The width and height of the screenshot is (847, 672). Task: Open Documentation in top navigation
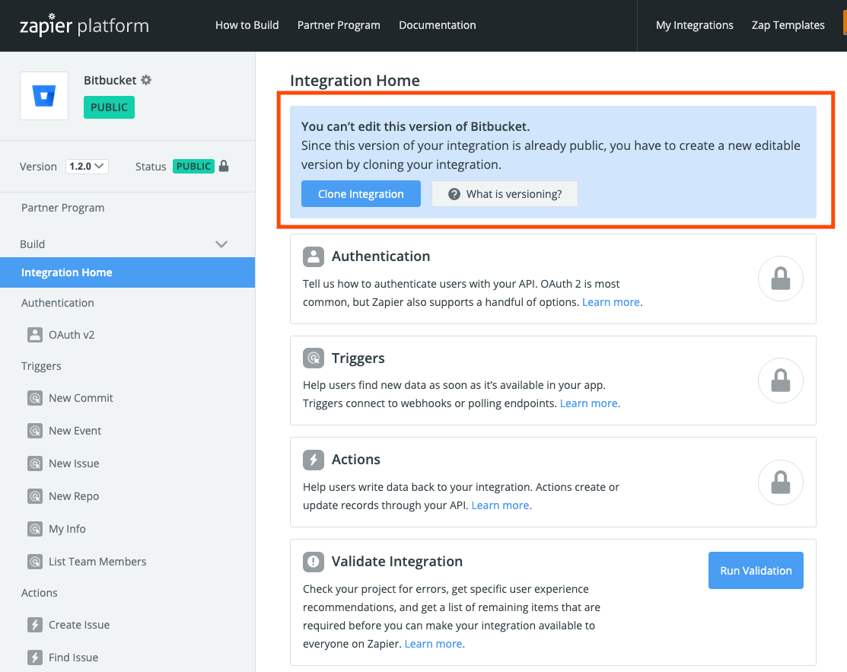tap(438, 25)
